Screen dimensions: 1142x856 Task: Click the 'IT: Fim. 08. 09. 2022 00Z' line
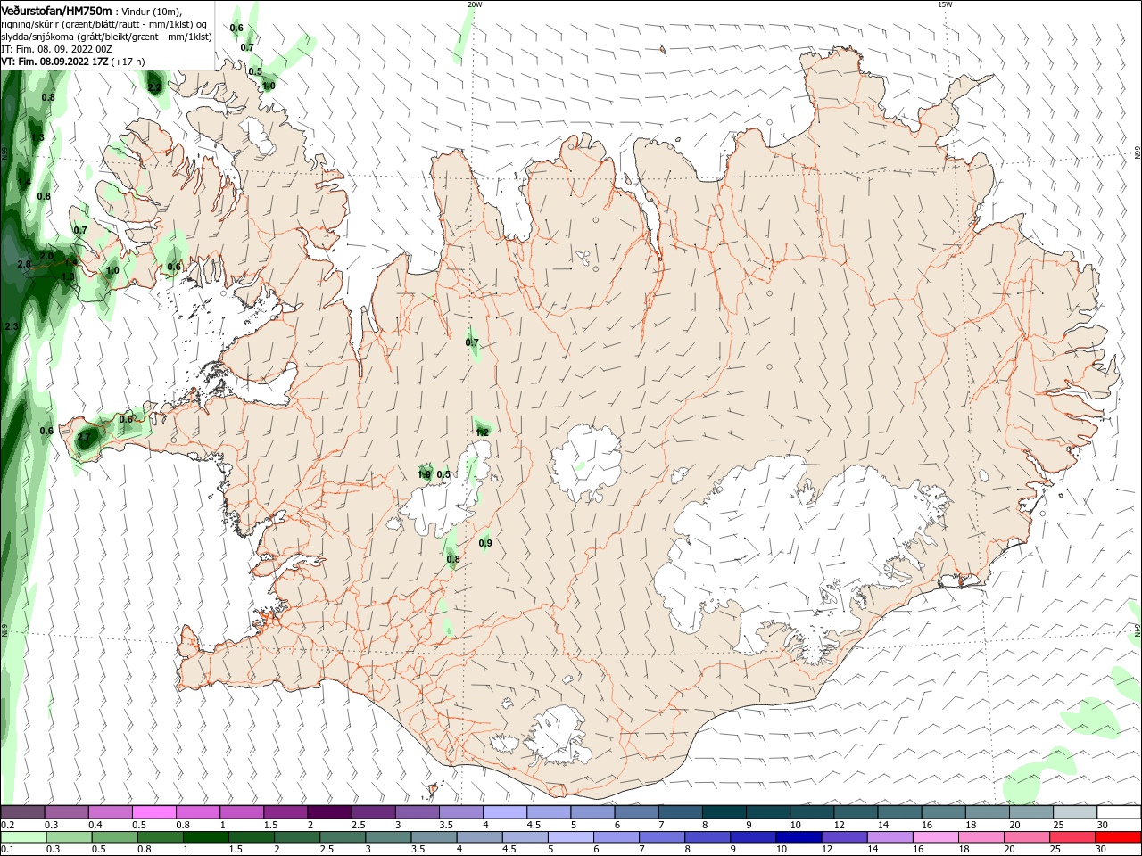coord(56,49)
